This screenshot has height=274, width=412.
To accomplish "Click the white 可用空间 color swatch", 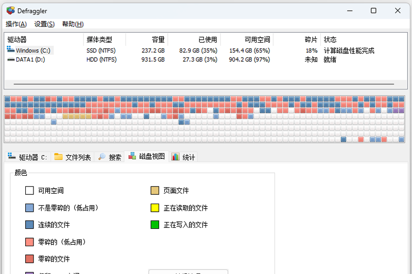I will [x=29, y=190].
